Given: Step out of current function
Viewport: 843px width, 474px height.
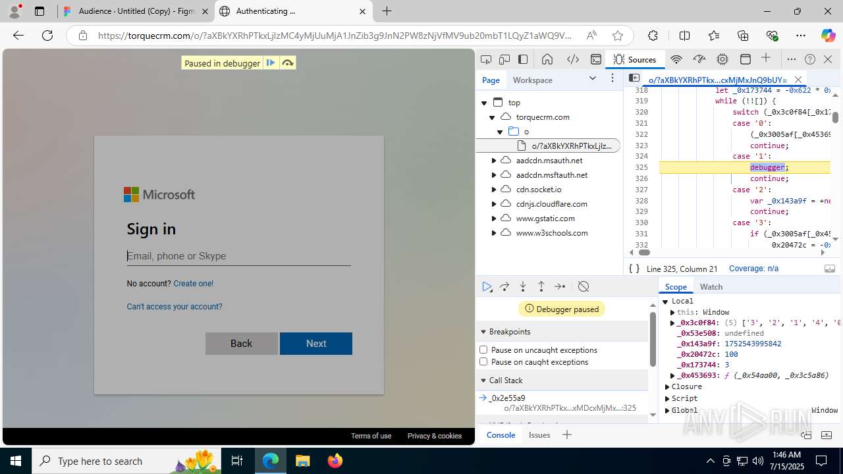Looking at the screenshot, I should click(x=541, y=286).
